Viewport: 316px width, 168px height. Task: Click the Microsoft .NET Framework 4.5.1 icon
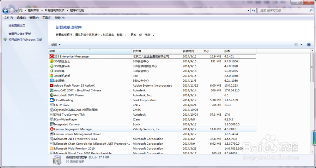(52, 139)
